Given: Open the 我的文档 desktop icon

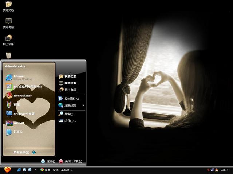Looking at the screenshot, I should click(x=8, y=7).
